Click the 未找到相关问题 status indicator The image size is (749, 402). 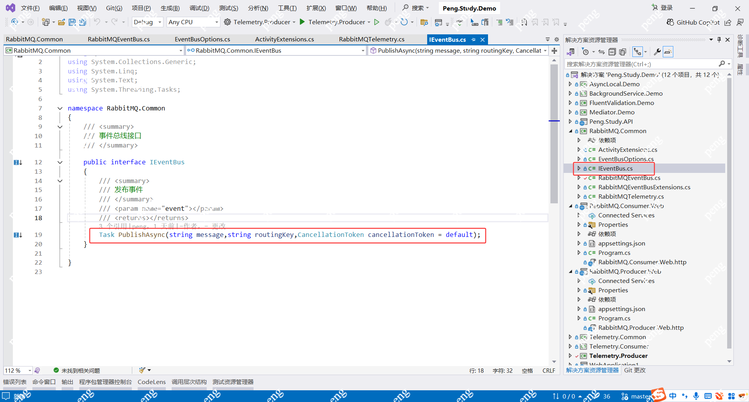pos(77,370)
